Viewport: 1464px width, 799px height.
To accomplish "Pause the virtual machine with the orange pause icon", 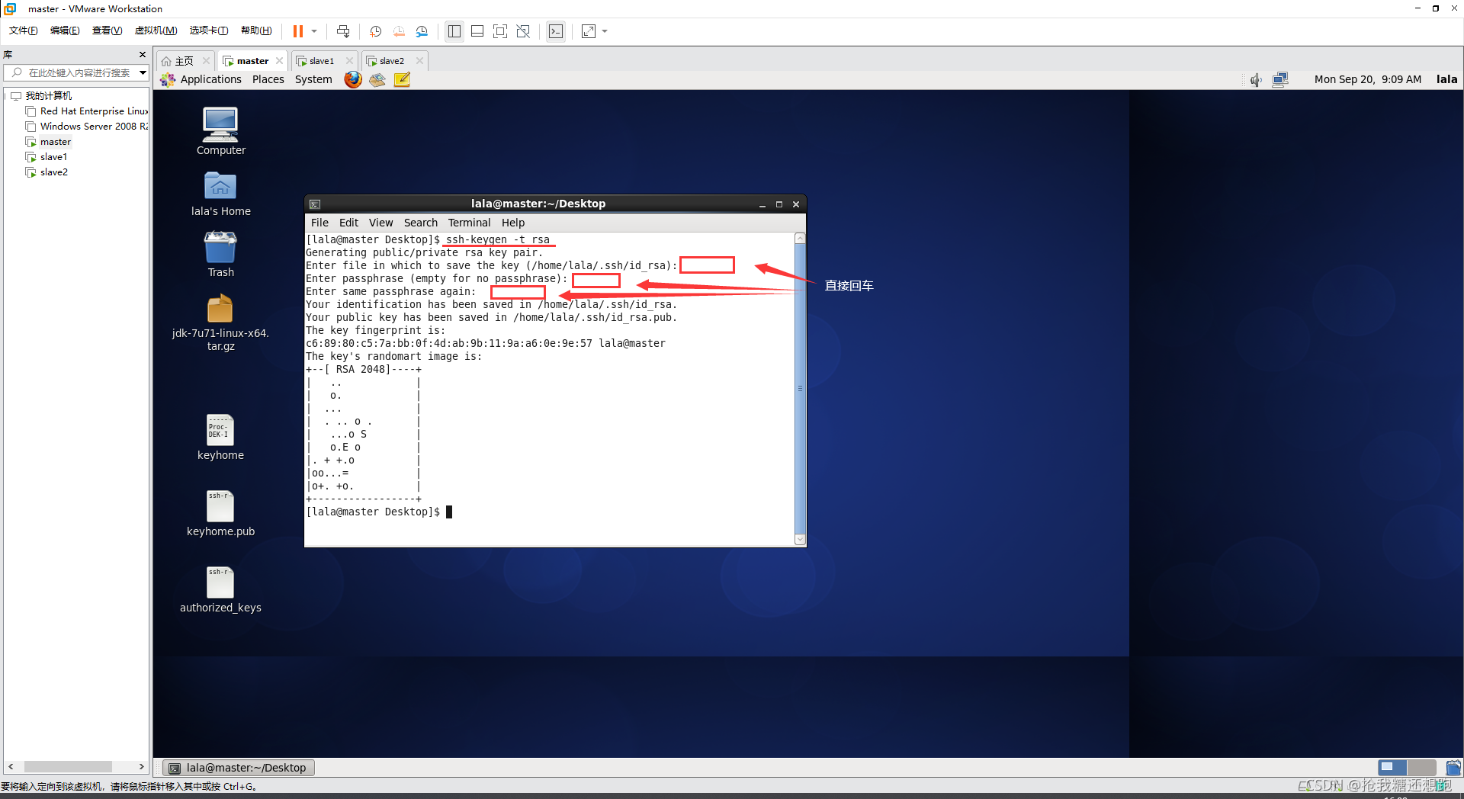I will coord(297,31).
